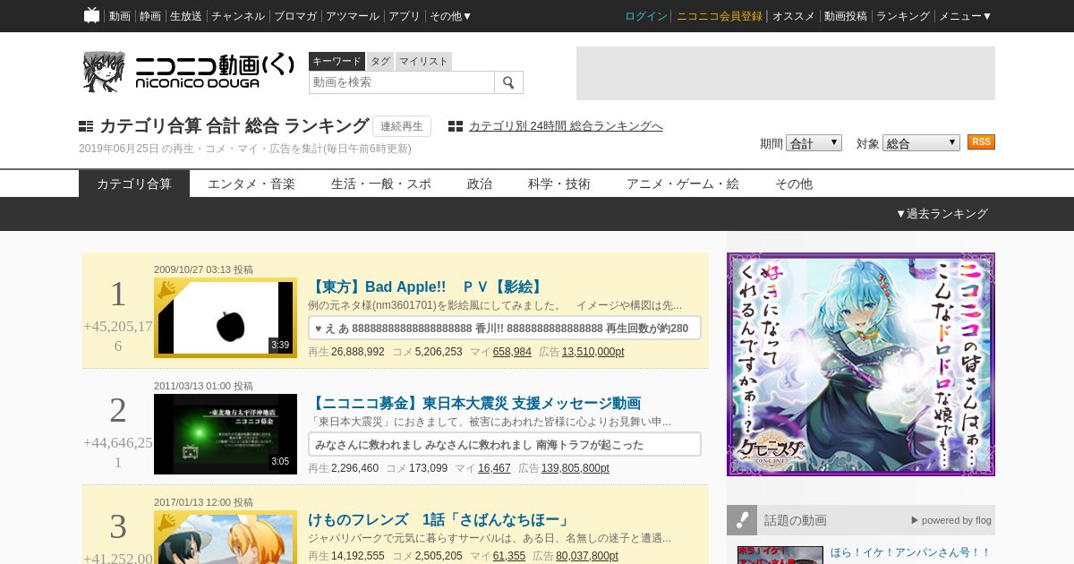Open the Niconico Douga logo homepage
The width and height of the screenshot is (1074, 564).
pyautogui.click(x=189, y=72)
